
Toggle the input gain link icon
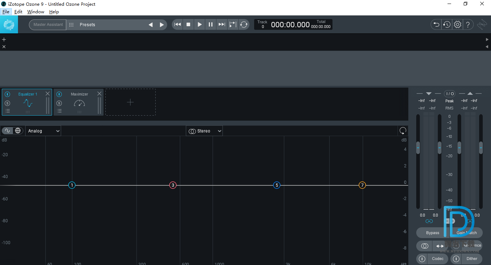[x=429, y=221]
